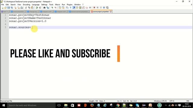This screenshot has height=108, width=193.
Task: Click the Print toolbar icon
Action: [x=22, y=7]
